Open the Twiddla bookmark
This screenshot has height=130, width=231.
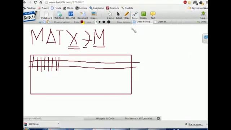click(x=127, y=8)
